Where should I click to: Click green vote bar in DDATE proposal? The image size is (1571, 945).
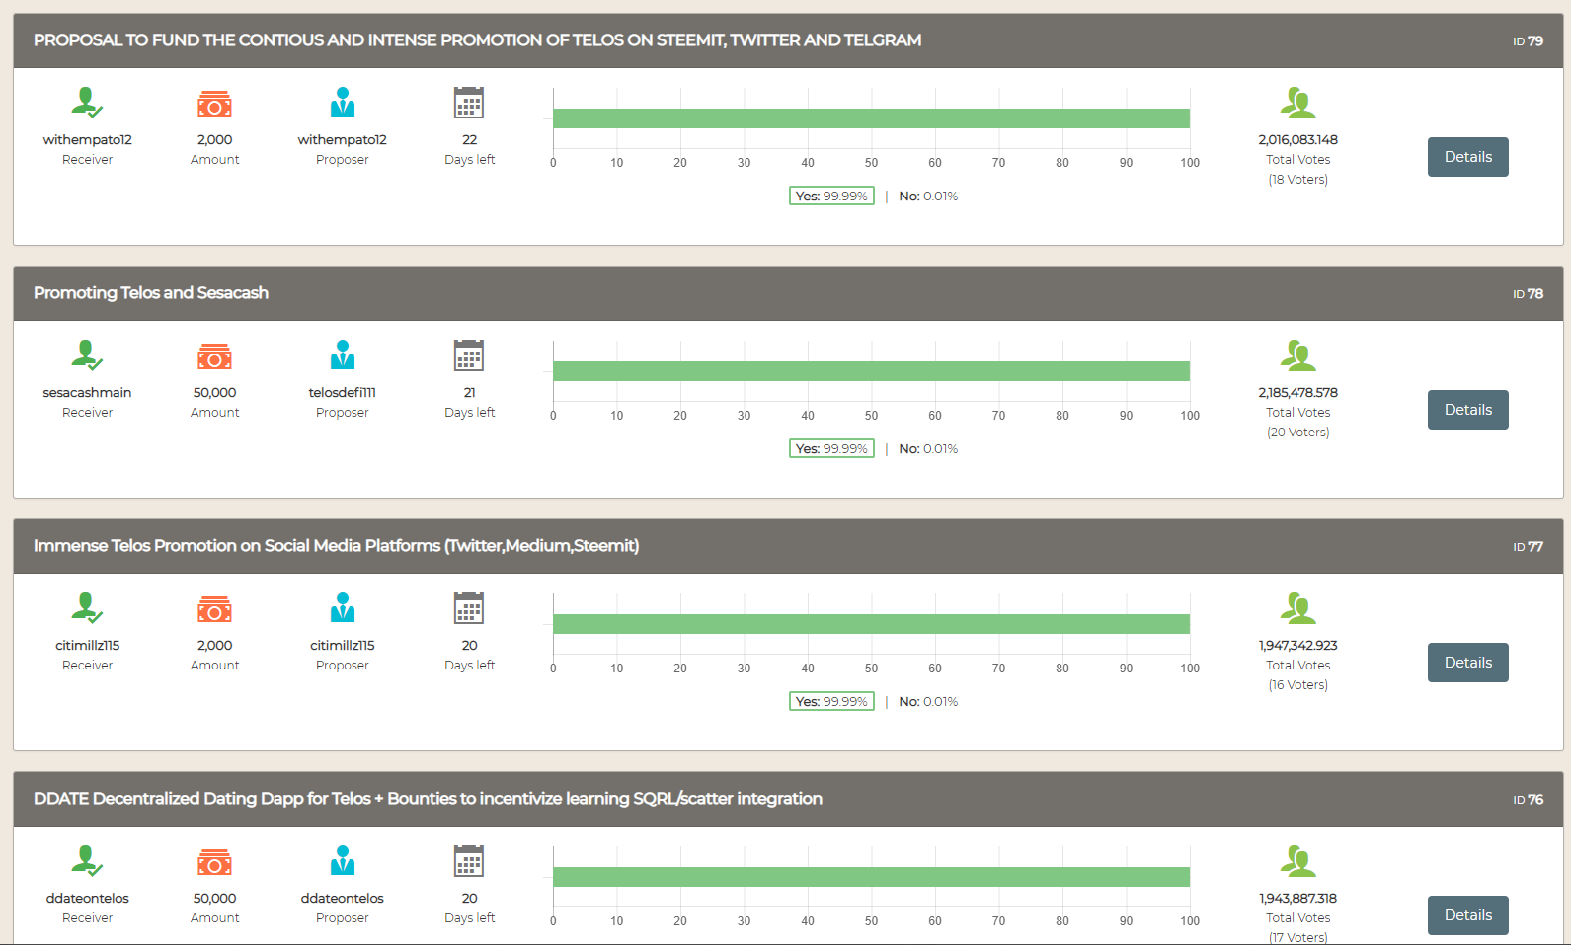pyautogui.click(x=871, y=877)
